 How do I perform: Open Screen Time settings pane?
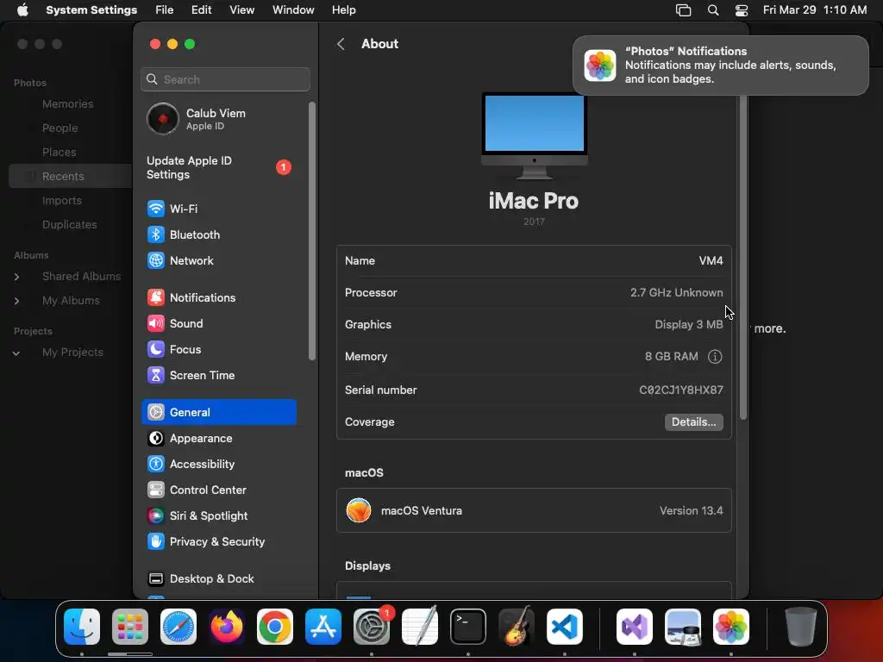coord(218,376)
